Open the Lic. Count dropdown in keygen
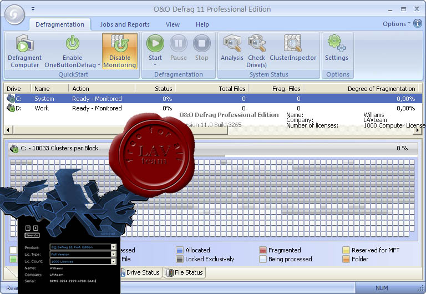 (114, 261)
